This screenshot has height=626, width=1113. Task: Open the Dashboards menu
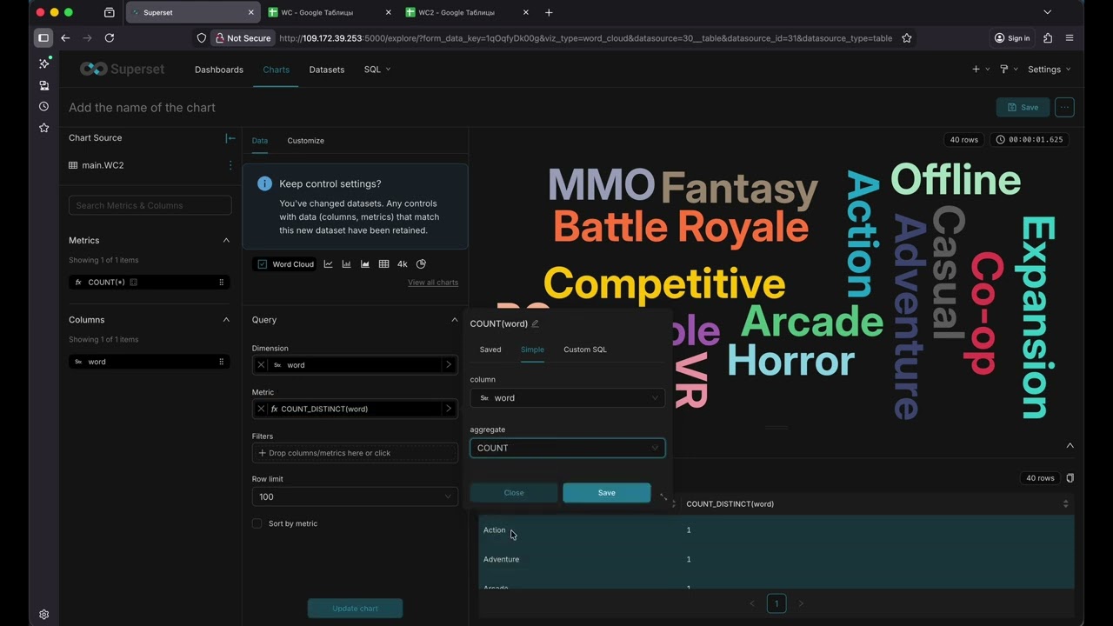219,70
